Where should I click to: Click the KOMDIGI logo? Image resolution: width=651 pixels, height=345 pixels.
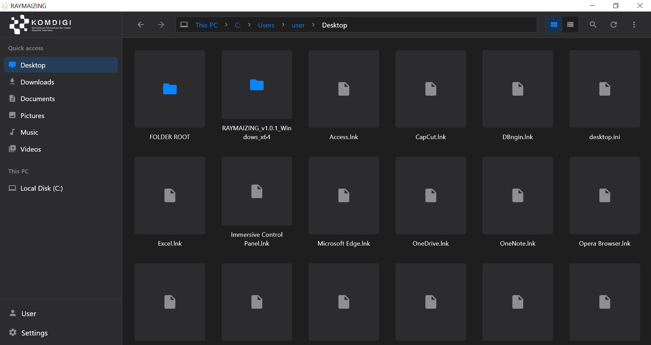(x=40, y=24)
